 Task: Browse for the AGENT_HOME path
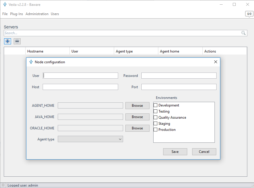[x=137, y=106]
